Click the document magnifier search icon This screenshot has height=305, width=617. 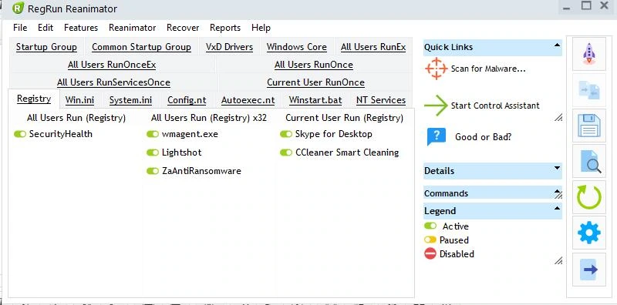pyautogui.click(x=589, y=161)
